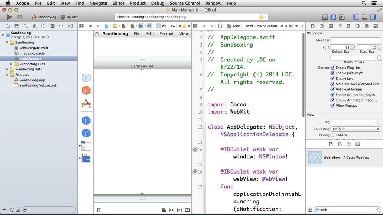Click the Identifier input field

[x=355, y=40]
